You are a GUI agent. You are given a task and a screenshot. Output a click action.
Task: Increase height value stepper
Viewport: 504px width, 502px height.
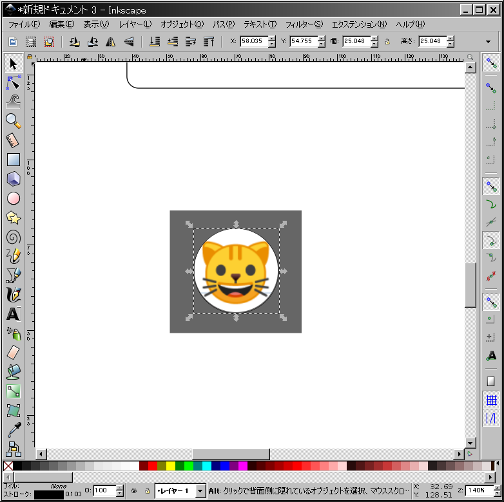(x=451, y=39)
